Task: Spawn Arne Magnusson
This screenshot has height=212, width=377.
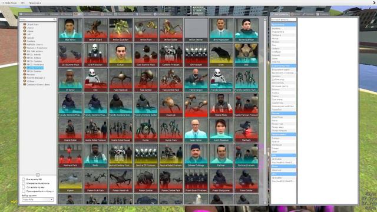Action: pyautogui.click(x=221, y=30)
